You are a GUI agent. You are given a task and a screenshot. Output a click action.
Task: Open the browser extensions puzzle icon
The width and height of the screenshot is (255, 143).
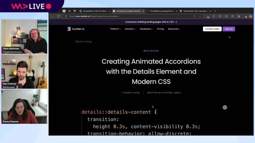[220, 16]
